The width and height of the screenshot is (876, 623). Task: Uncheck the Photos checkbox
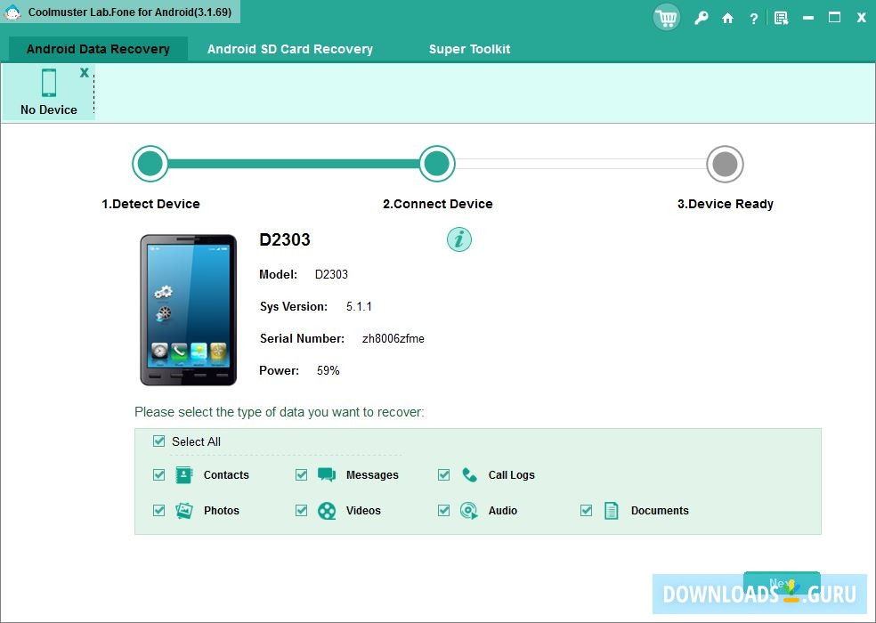pyautogui.click(x=158, y=510)
